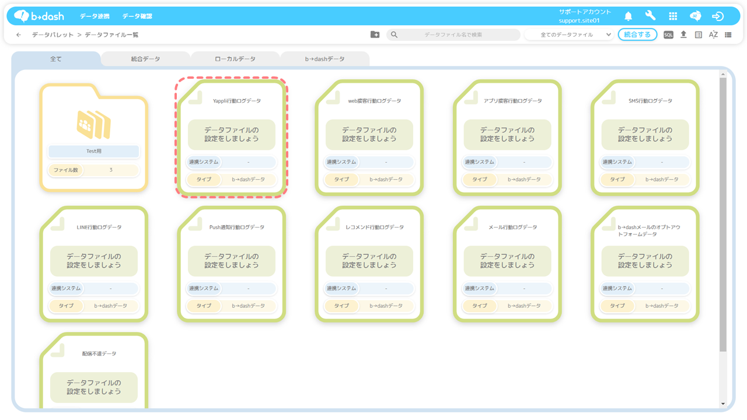Switch to list view icon
Viewport: 747px width, 420px height.
[x=728, y=35]
